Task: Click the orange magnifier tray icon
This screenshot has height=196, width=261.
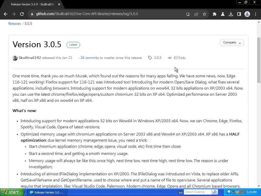Action: coord(242,192)
